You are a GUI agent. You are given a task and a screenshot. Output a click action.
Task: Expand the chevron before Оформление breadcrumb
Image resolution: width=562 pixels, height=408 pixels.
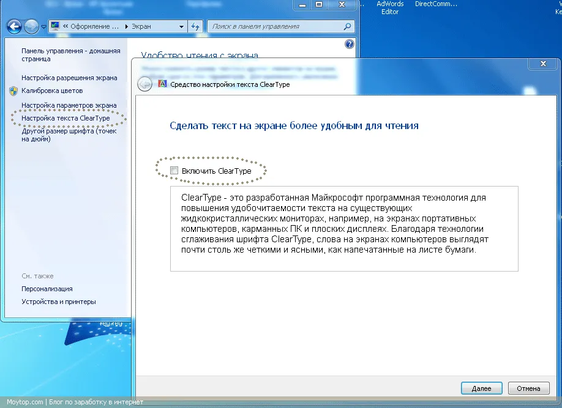pos(66,26)
